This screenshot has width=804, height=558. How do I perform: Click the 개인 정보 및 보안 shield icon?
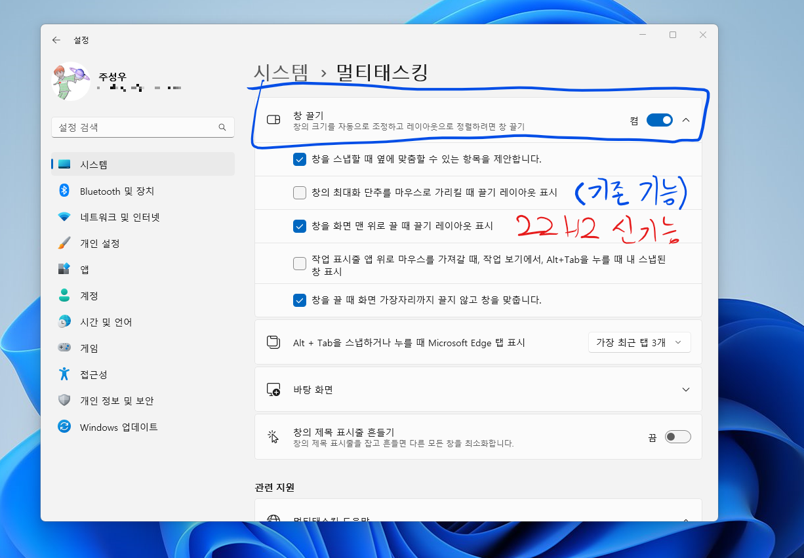(x=64, y=401)
